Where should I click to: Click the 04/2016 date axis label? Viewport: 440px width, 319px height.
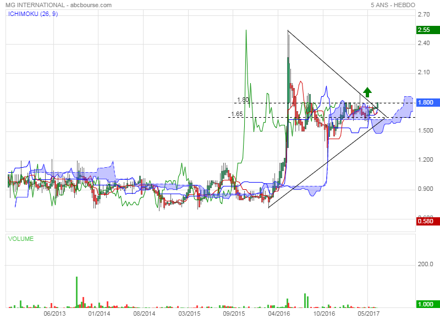coord(279,313)
